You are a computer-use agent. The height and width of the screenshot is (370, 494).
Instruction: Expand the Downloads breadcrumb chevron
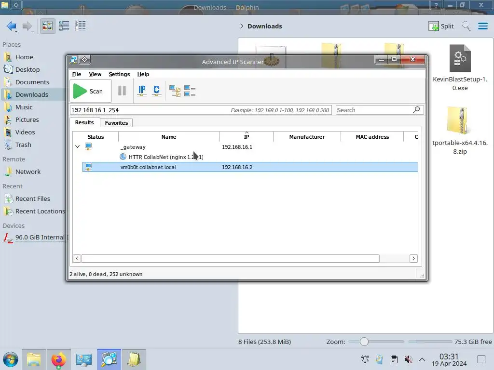tap(241, 26)
